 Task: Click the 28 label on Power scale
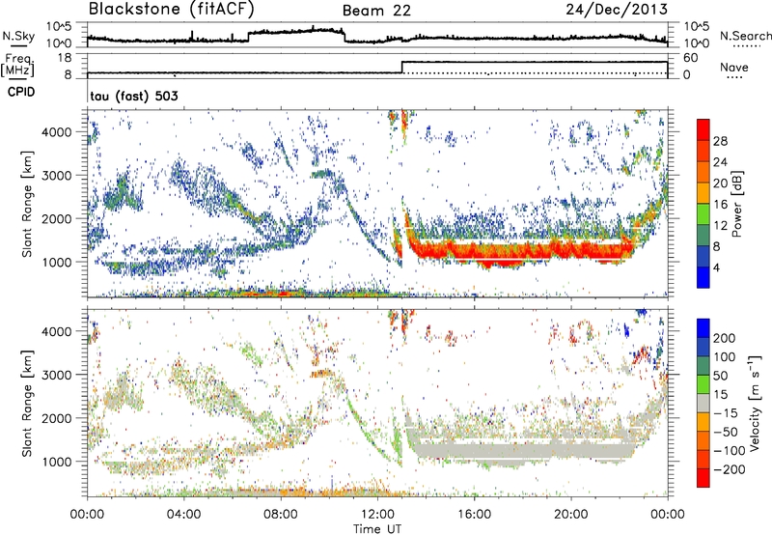tap(720, 141)
